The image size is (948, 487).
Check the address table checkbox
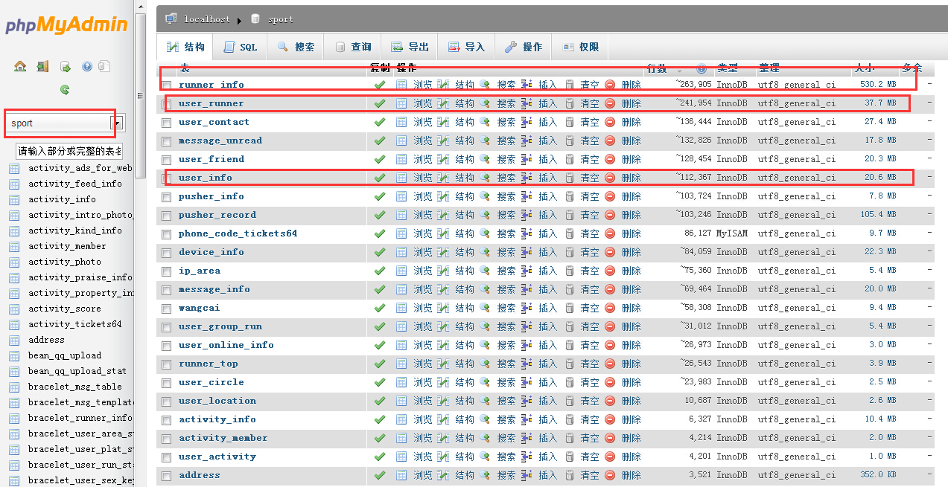(x=167, y=476)
